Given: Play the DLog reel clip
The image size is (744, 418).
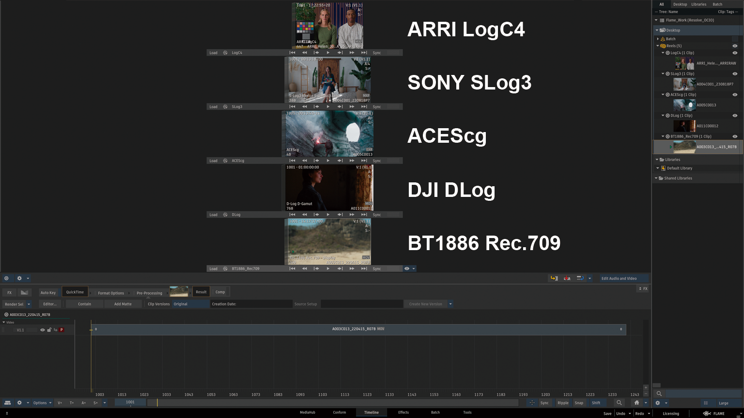Looking at the screenshot, I should (x=328, y=215).
